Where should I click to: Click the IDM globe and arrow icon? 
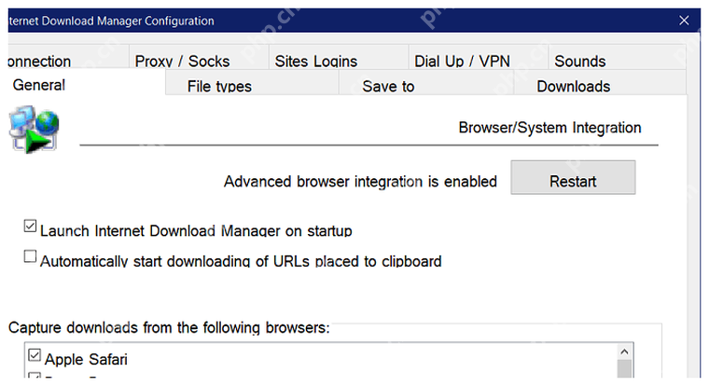34,130
